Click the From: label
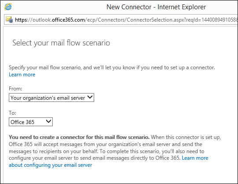The image size is (238, 184). 15,89
